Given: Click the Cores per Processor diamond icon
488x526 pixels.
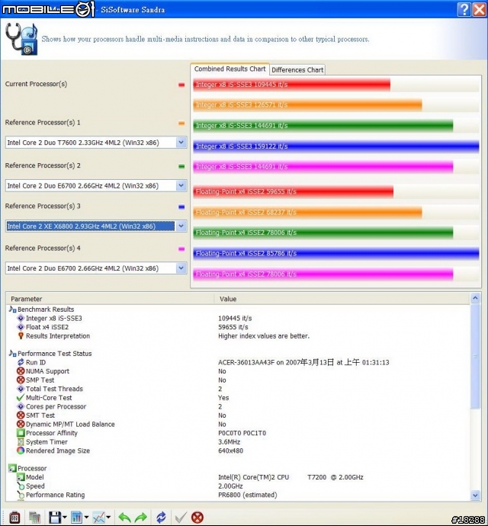Looking at the screenshot, I should pos(21,406).
